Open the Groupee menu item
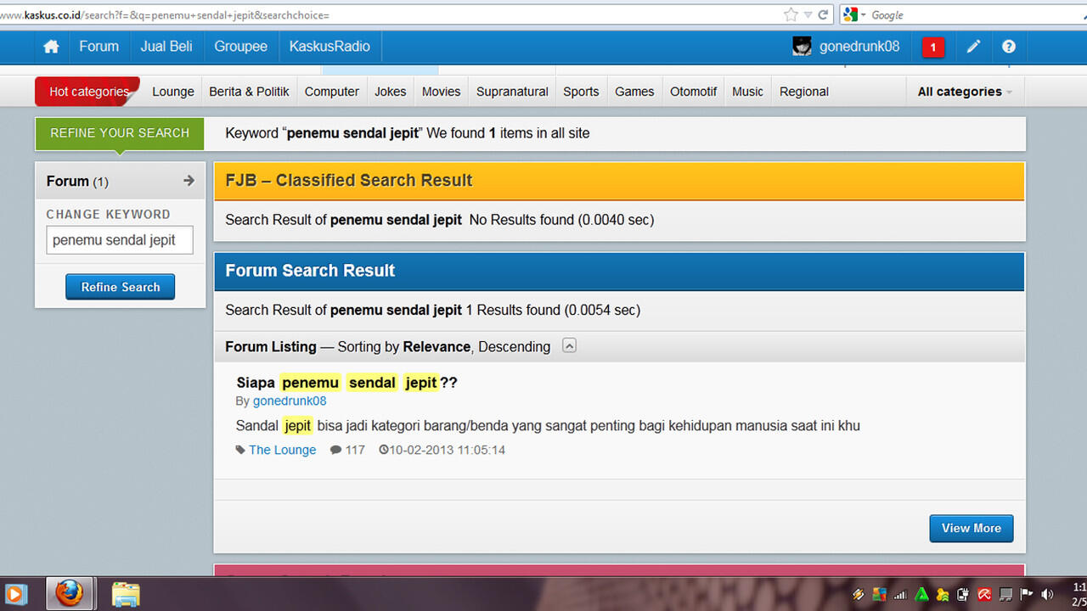This screenshot has height=611, width=1087. [x=241, y=47]
